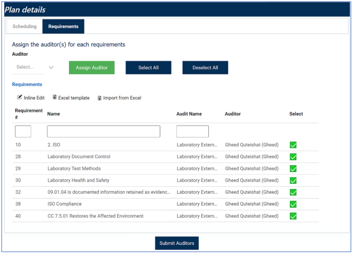Viewport: 352px width, 254px height.
Task: Select the '2. ISO' name cell
Action: coord(54,145)
